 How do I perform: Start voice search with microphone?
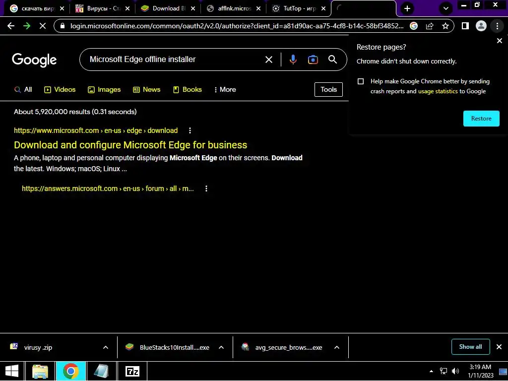[293, 60]
